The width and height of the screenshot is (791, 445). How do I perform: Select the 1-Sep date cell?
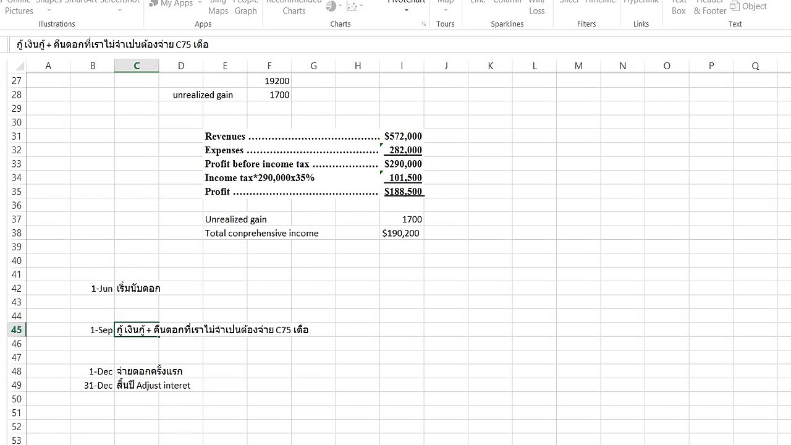click(93, 330)
